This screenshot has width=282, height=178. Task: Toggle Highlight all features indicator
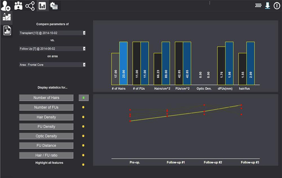tap(84, 165)
